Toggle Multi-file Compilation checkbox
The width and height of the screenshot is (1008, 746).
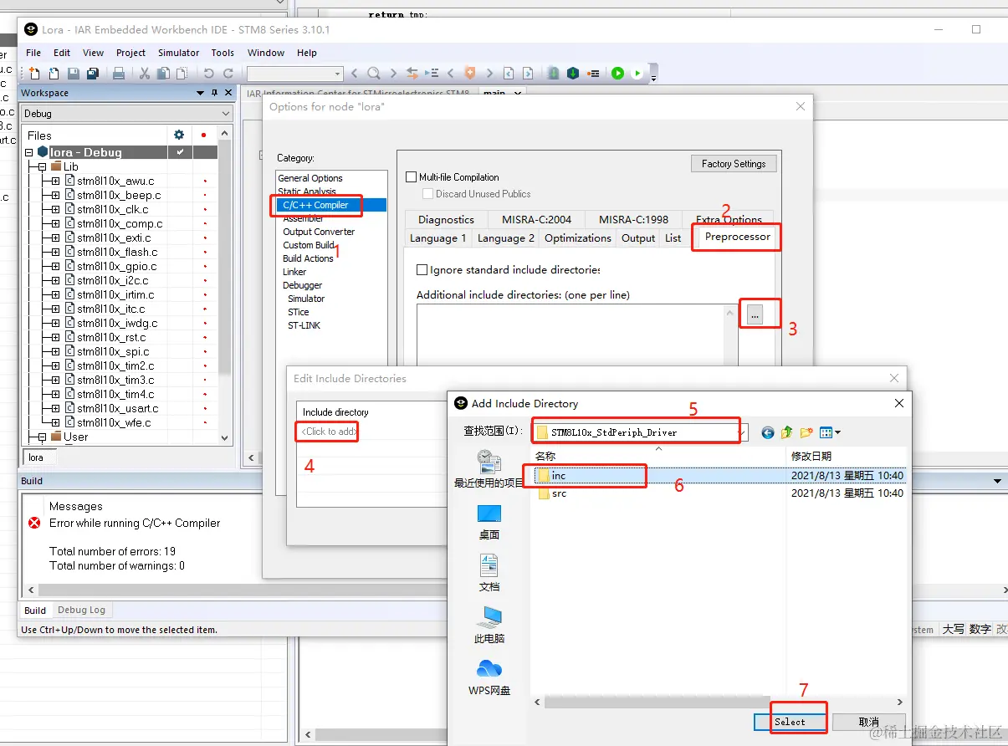pyautogui.click(x=411, y=177)
